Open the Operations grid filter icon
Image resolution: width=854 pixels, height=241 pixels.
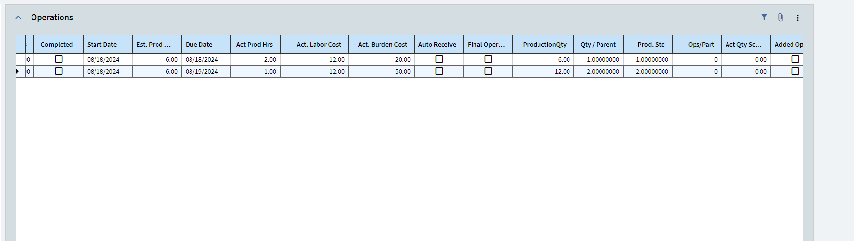click(764, 17)
